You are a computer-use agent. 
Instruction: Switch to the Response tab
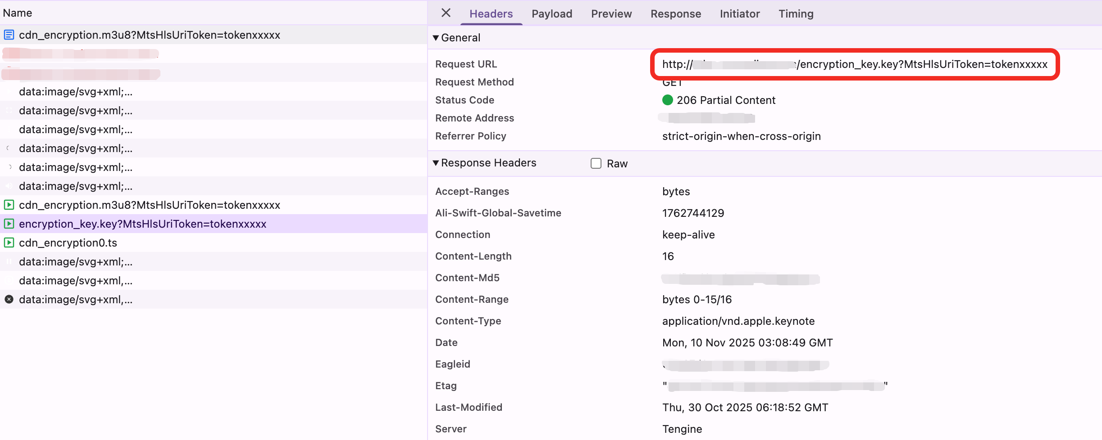(x=675, y=14)
